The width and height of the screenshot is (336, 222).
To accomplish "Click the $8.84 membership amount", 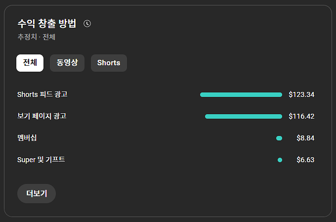I will point(305,138).
